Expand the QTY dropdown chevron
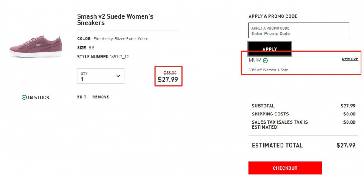 click(118, 76)
